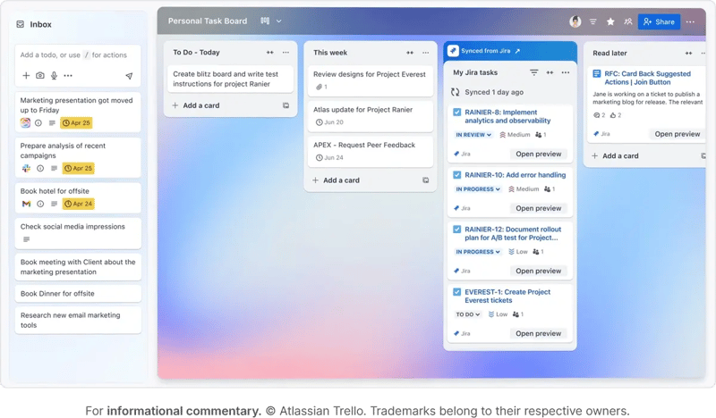Open more options in inbox composer
Screen dimensions: 716x418
68,76
